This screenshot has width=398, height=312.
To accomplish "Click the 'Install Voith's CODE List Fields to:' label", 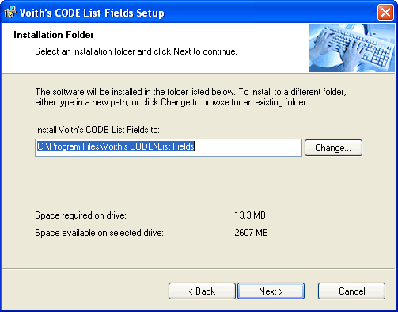I will pos(97,130).
